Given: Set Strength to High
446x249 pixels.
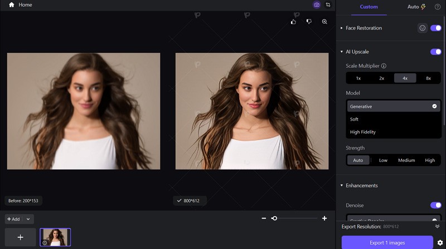Looking at the screenshot, I should 430,160.
